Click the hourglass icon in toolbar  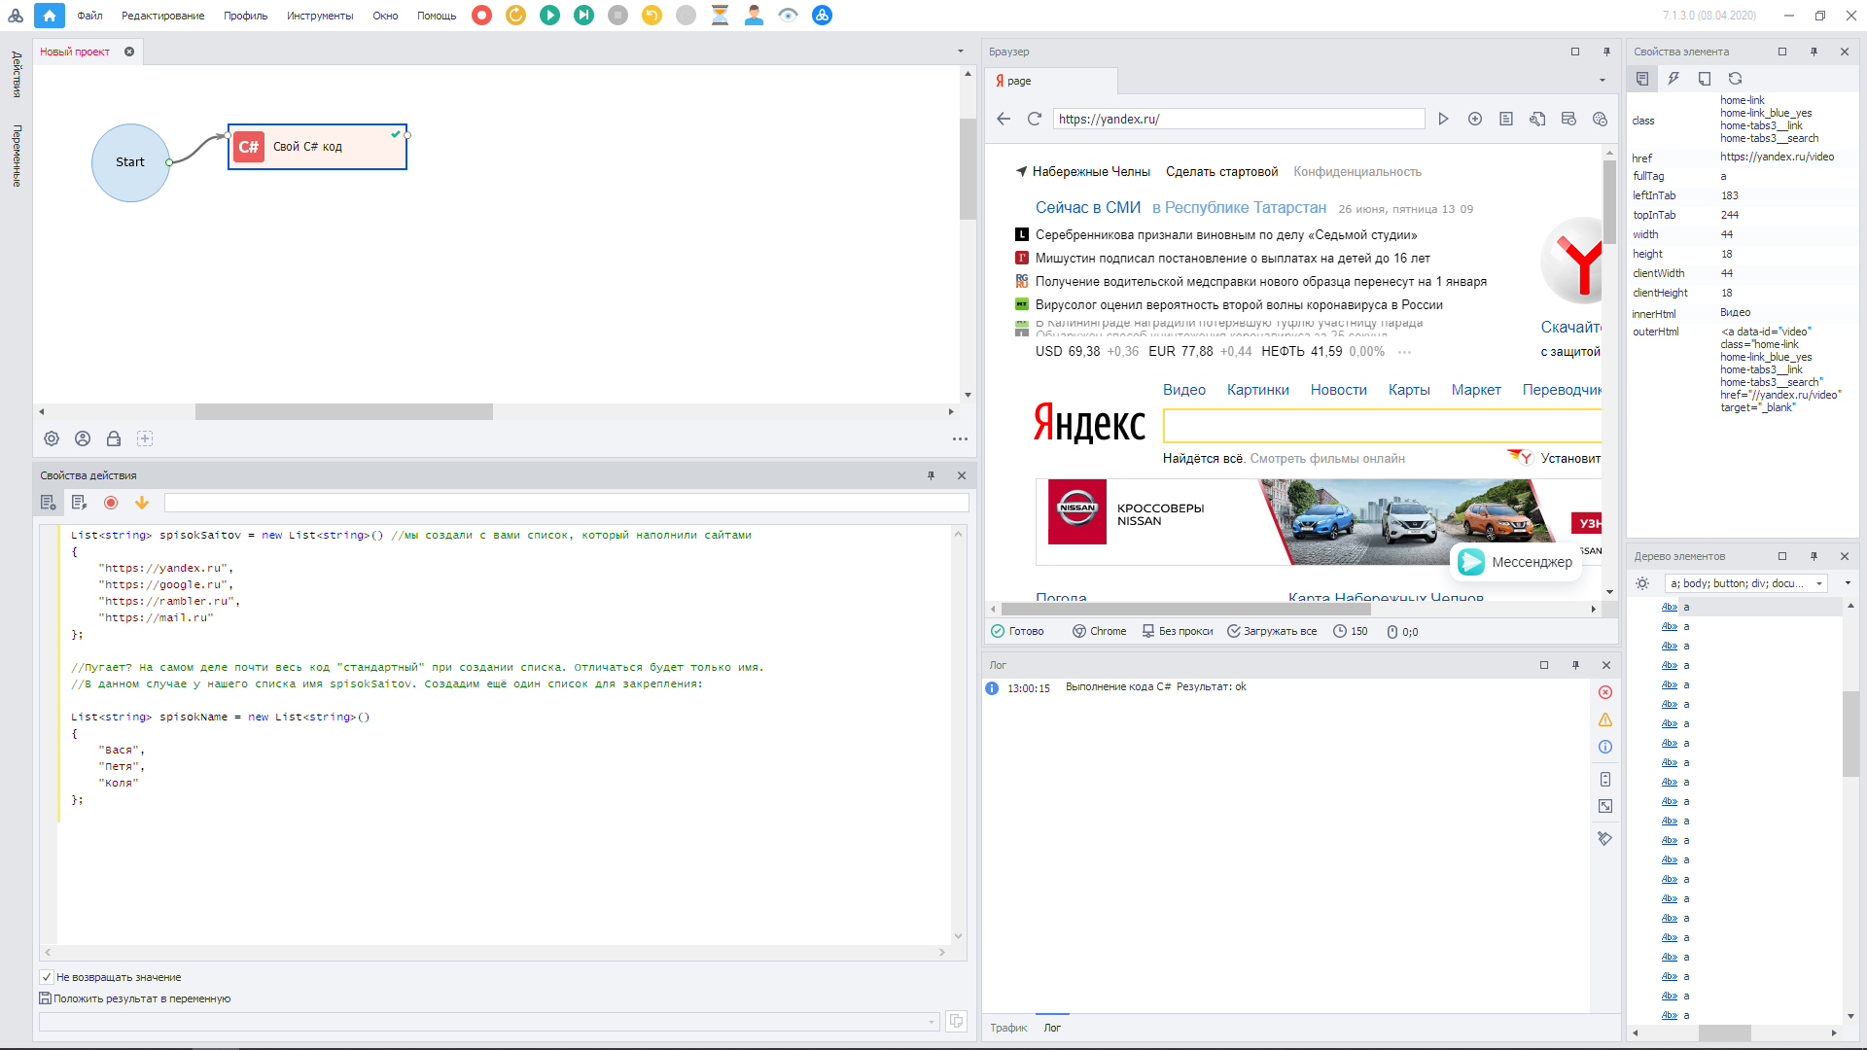click(720, 16)
